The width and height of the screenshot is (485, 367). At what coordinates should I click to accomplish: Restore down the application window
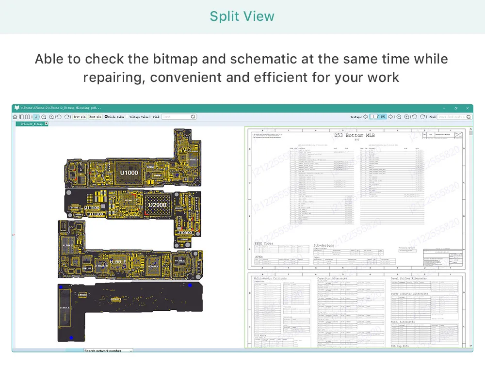tap(456, 108)
